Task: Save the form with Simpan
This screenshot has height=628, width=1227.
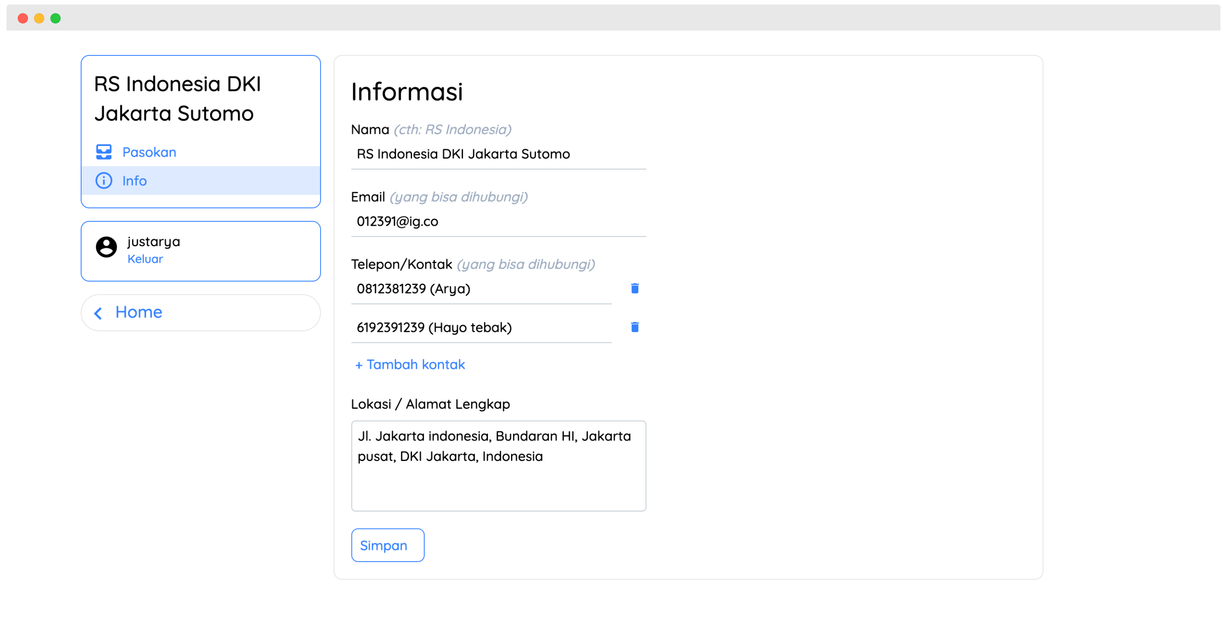Action: (387, 545)
